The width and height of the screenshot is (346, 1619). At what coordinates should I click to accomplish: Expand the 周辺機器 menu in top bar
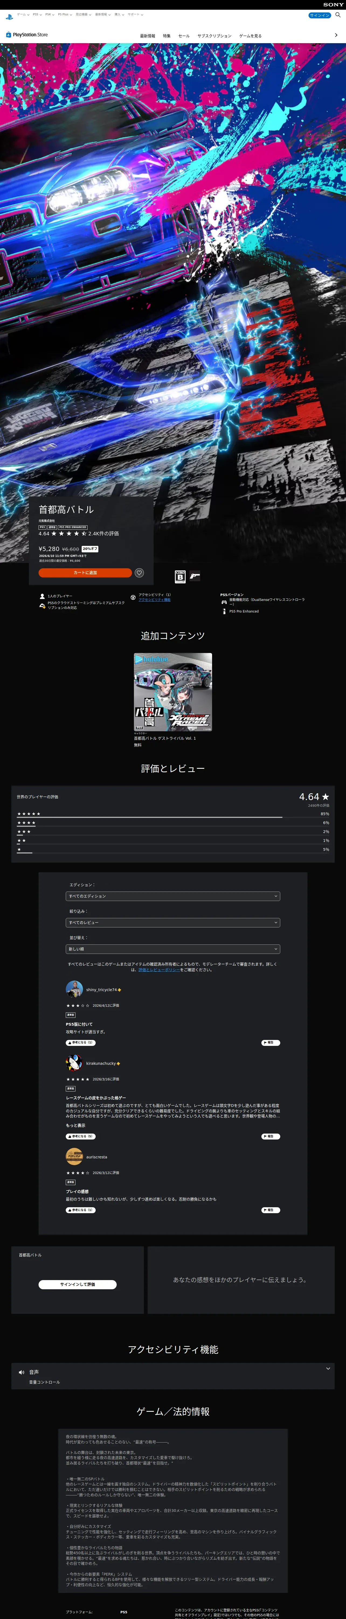click(x=84, y=15)
